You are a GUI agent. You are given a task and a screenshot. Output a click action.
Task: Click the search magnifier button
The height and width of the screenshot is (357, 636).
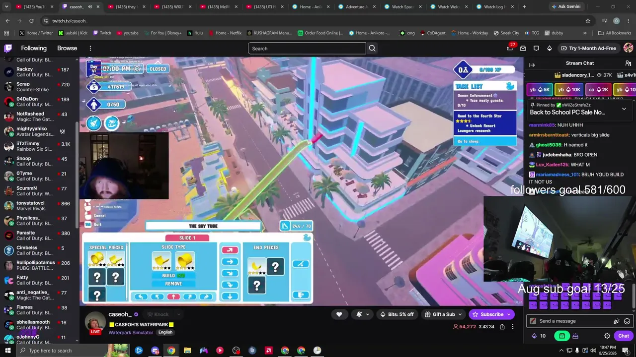coord(372,48)
